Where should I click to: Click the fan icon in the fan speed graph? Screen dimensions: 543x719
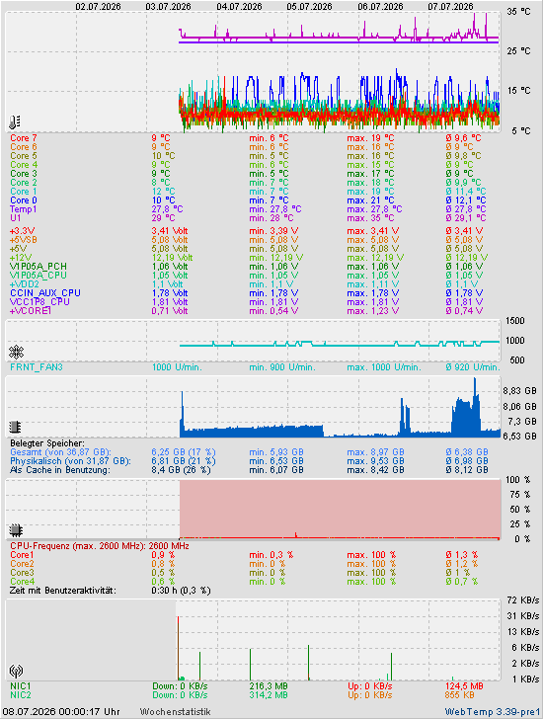point(16,352)
